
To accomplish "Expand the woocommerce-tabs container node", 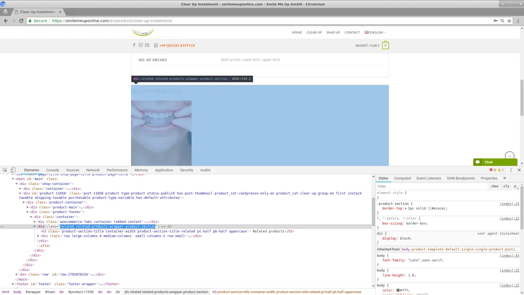I will pos(35,222).
